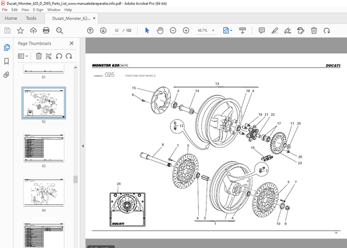Image resolution: width=347 pixels, height=248 pixels.
Task: Open thumbnails options dropdown menu
Action: [x=23, y=56]
